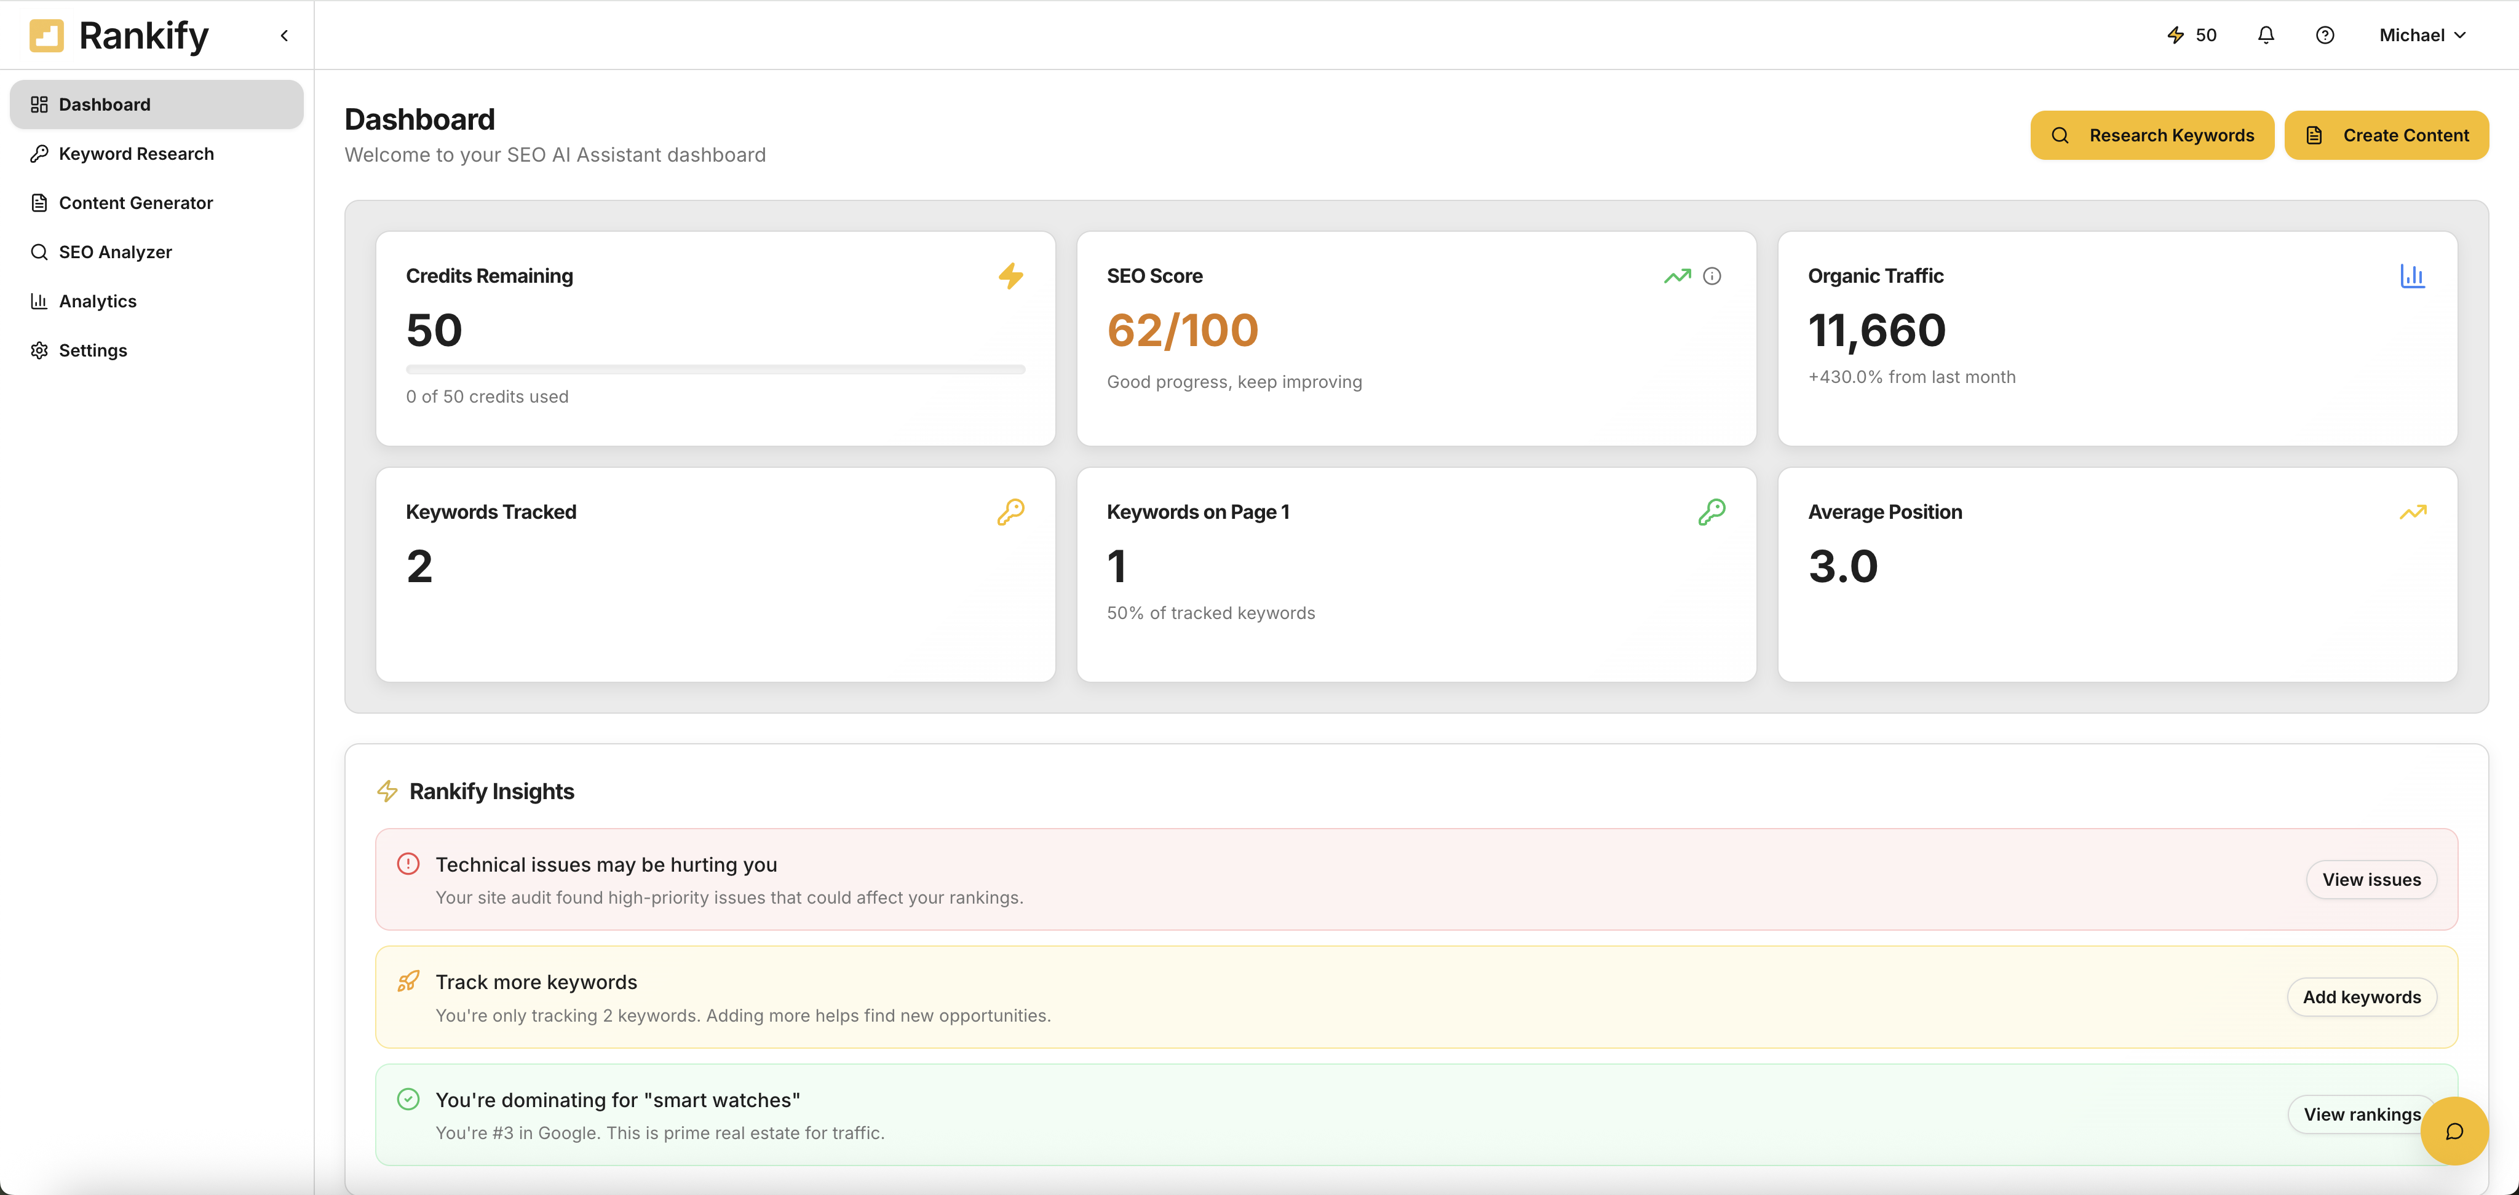Click the lightning bolt credits icon in top bar
This screenshot has width=2519, height=1195.
2175,34
